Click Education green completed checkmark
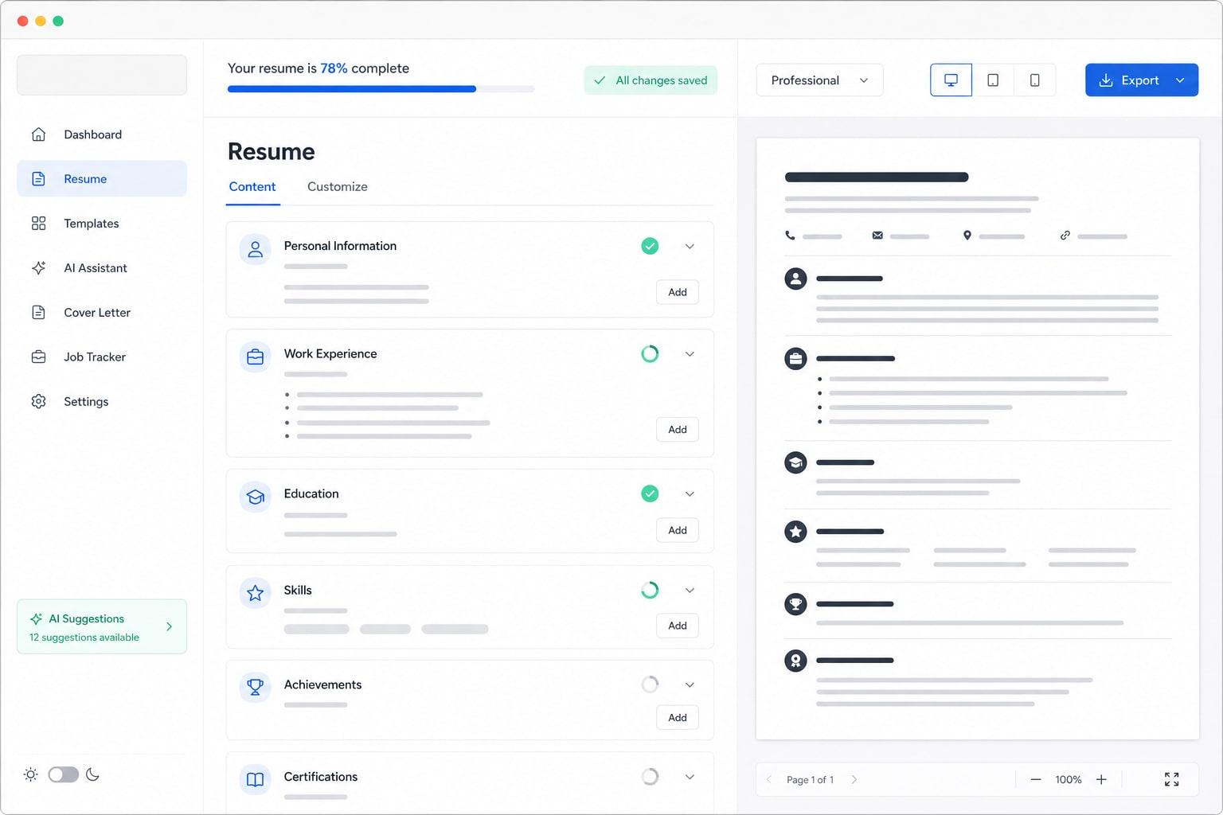The height and width of the screenshot is (815, 1223). (650, 494)
